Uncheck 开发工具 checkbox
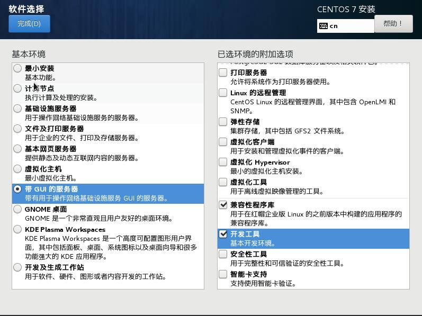 (223, 234)
